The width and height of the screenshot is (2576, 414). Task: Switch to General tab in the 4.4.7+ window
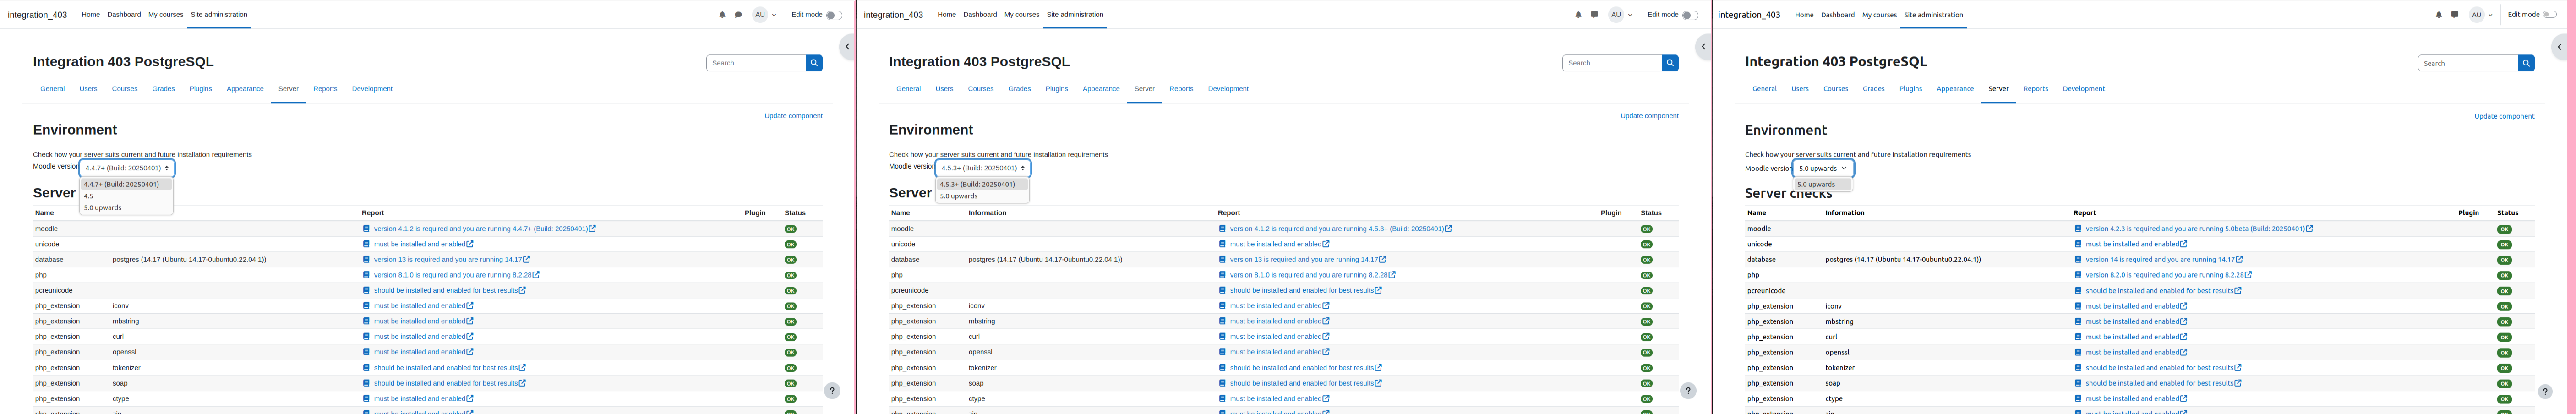click(x=52, y=89)
